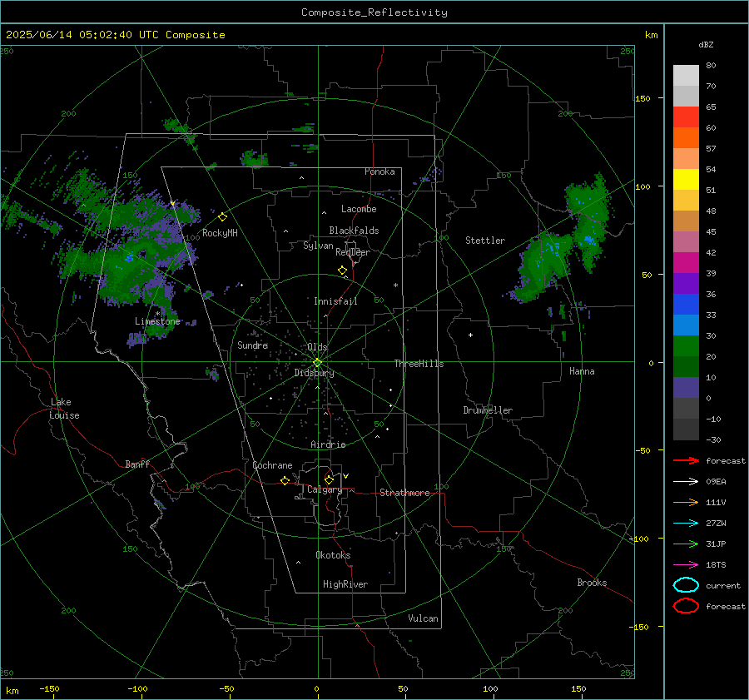Screen dimensions: 749x700
Task: Click the Didsbury town label
Action: (314, 373)
